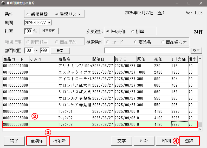Select the 新規登録 radio option
Screen dimensions: 207x148
(28, 14)
